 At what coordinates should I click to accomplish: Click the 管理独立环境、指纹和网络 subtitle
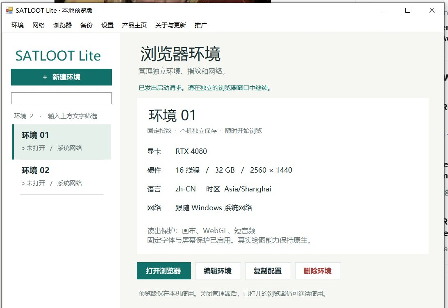tap(182, 71)
